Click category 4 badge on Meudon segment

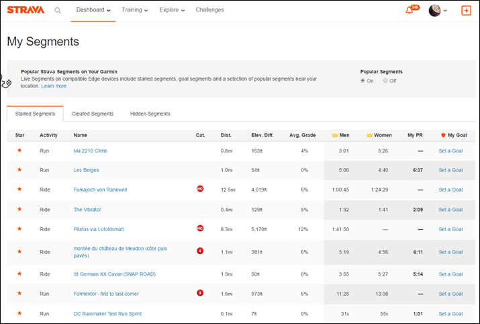coord(200,251)
